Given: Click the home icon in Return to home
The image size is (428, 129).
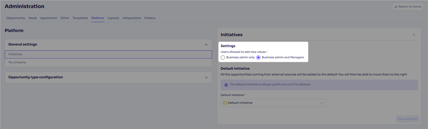Looking at the screenshot, I should click(x=396, y=7).
